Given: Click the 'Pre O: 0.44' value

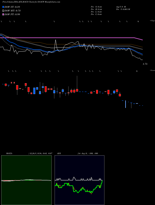Looking at the screenshot, I should 96,7.
